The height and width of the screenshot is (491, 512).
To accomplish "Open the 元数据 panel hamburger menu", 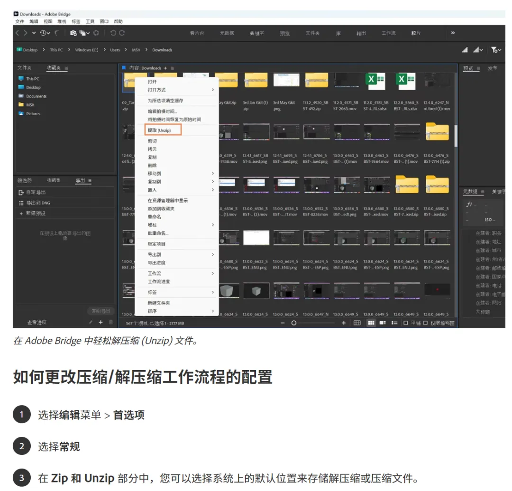I will (483, 192).
